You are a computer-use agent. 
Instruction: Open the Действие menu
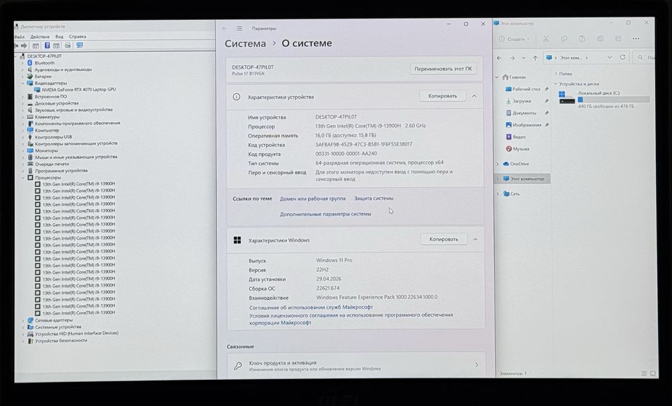coord(40,37)
